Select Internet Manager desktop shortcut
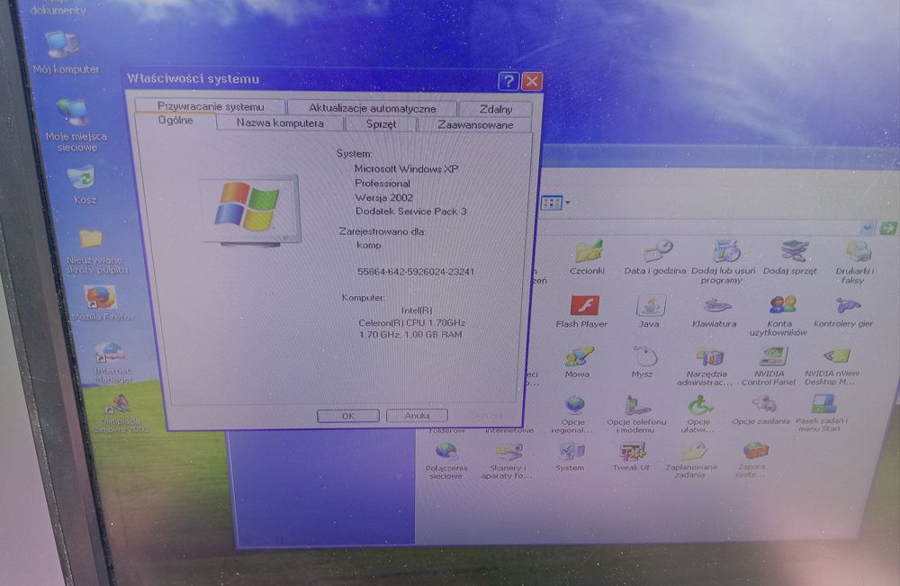This screenshot has height=586, width=900. coord(112,362)
